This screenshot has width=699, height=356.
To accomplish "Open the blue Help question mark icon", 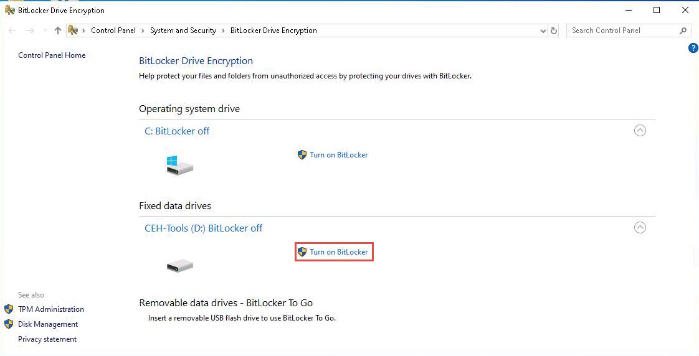I will [693, 48].
